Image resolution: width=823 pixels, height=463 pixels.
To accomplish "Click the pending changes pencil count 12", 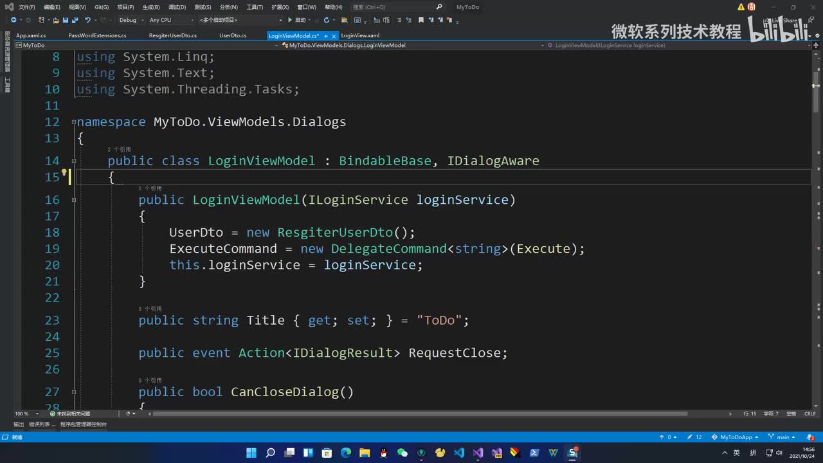I will [694, 437].
